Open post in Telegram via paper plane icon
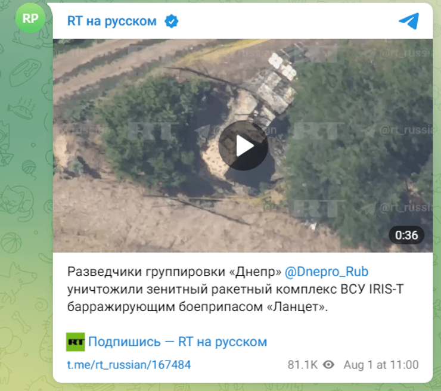Image resolution: width=441 pixels, height=391 pixels. pos(409,21)
